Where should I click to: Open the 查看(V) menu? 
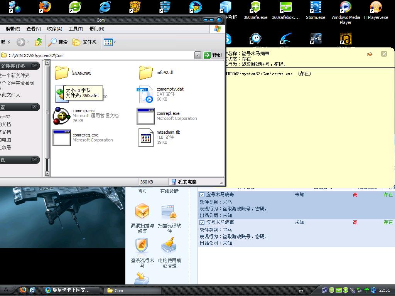point(34,29)
